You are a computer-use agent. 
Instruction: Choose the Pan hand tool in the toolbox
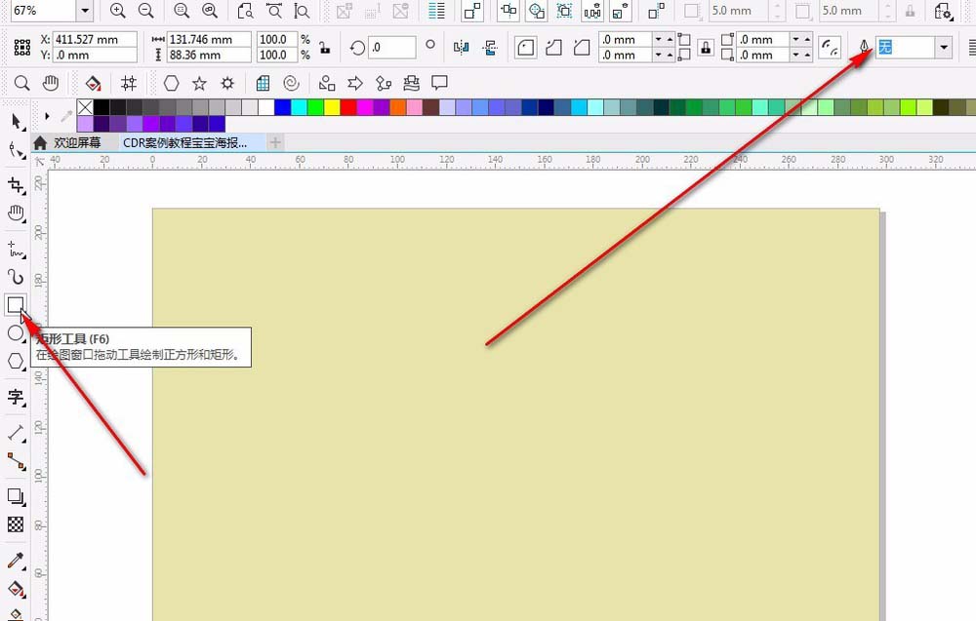(x=16, y=213)
